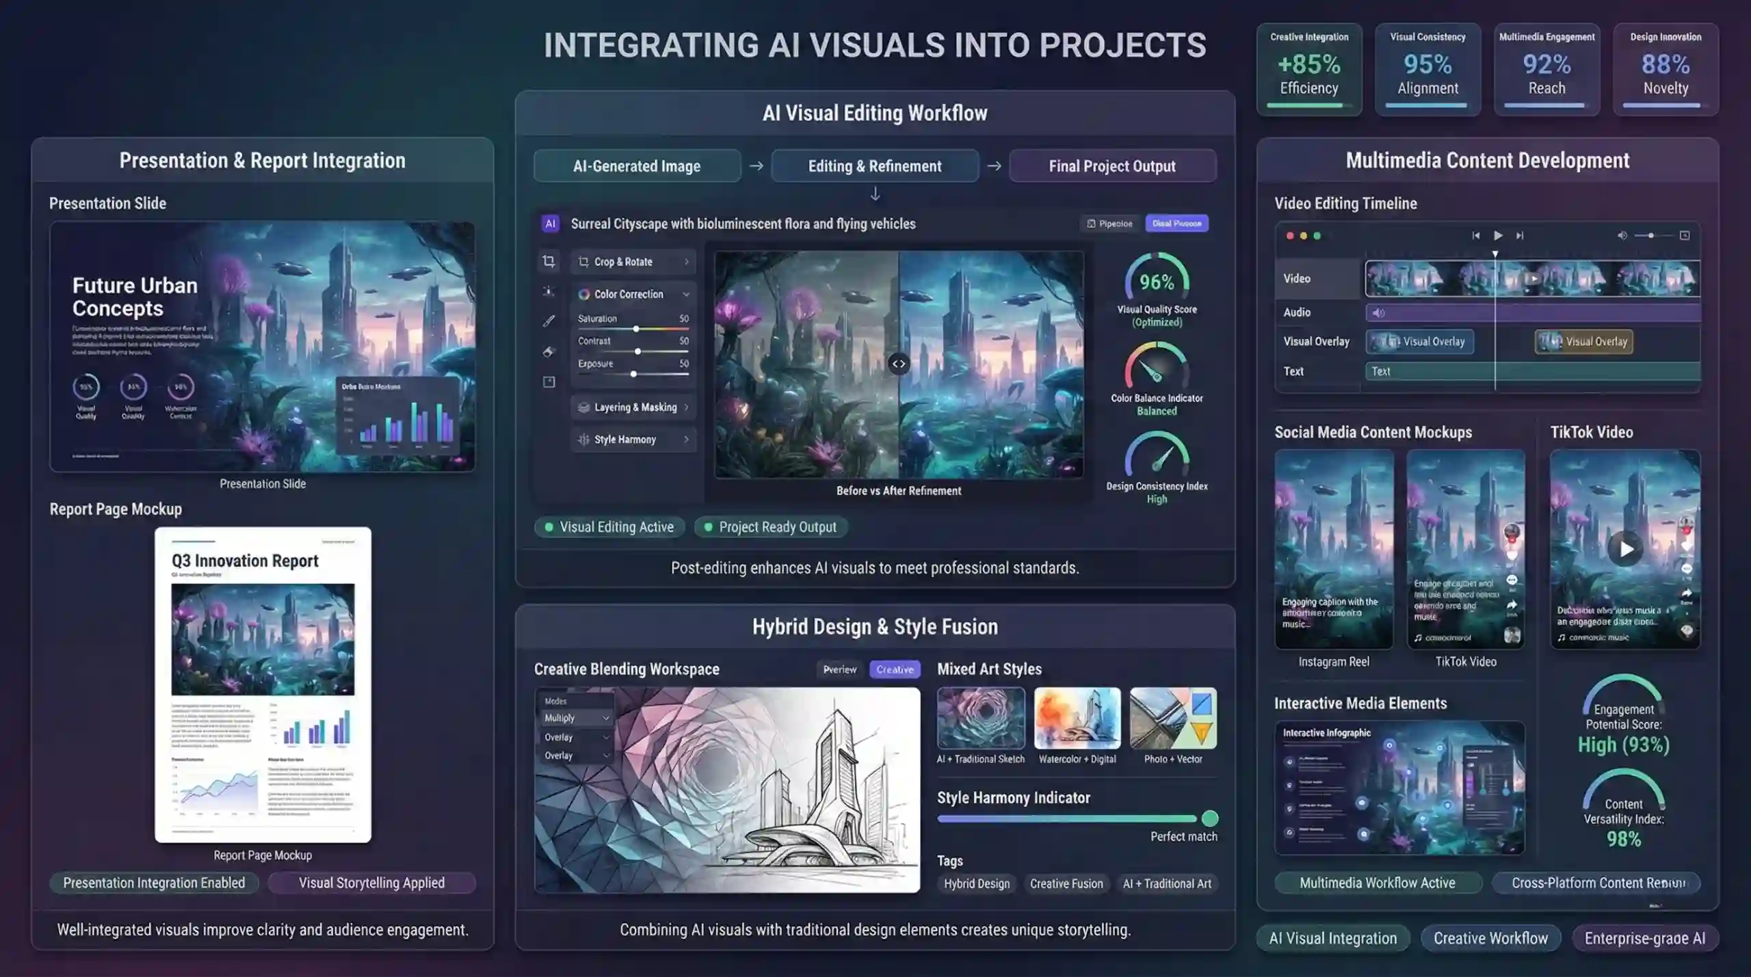Expand the Layering & Masking panel
The width and height of the screenshot is (1751, 977).
point(633,407)
